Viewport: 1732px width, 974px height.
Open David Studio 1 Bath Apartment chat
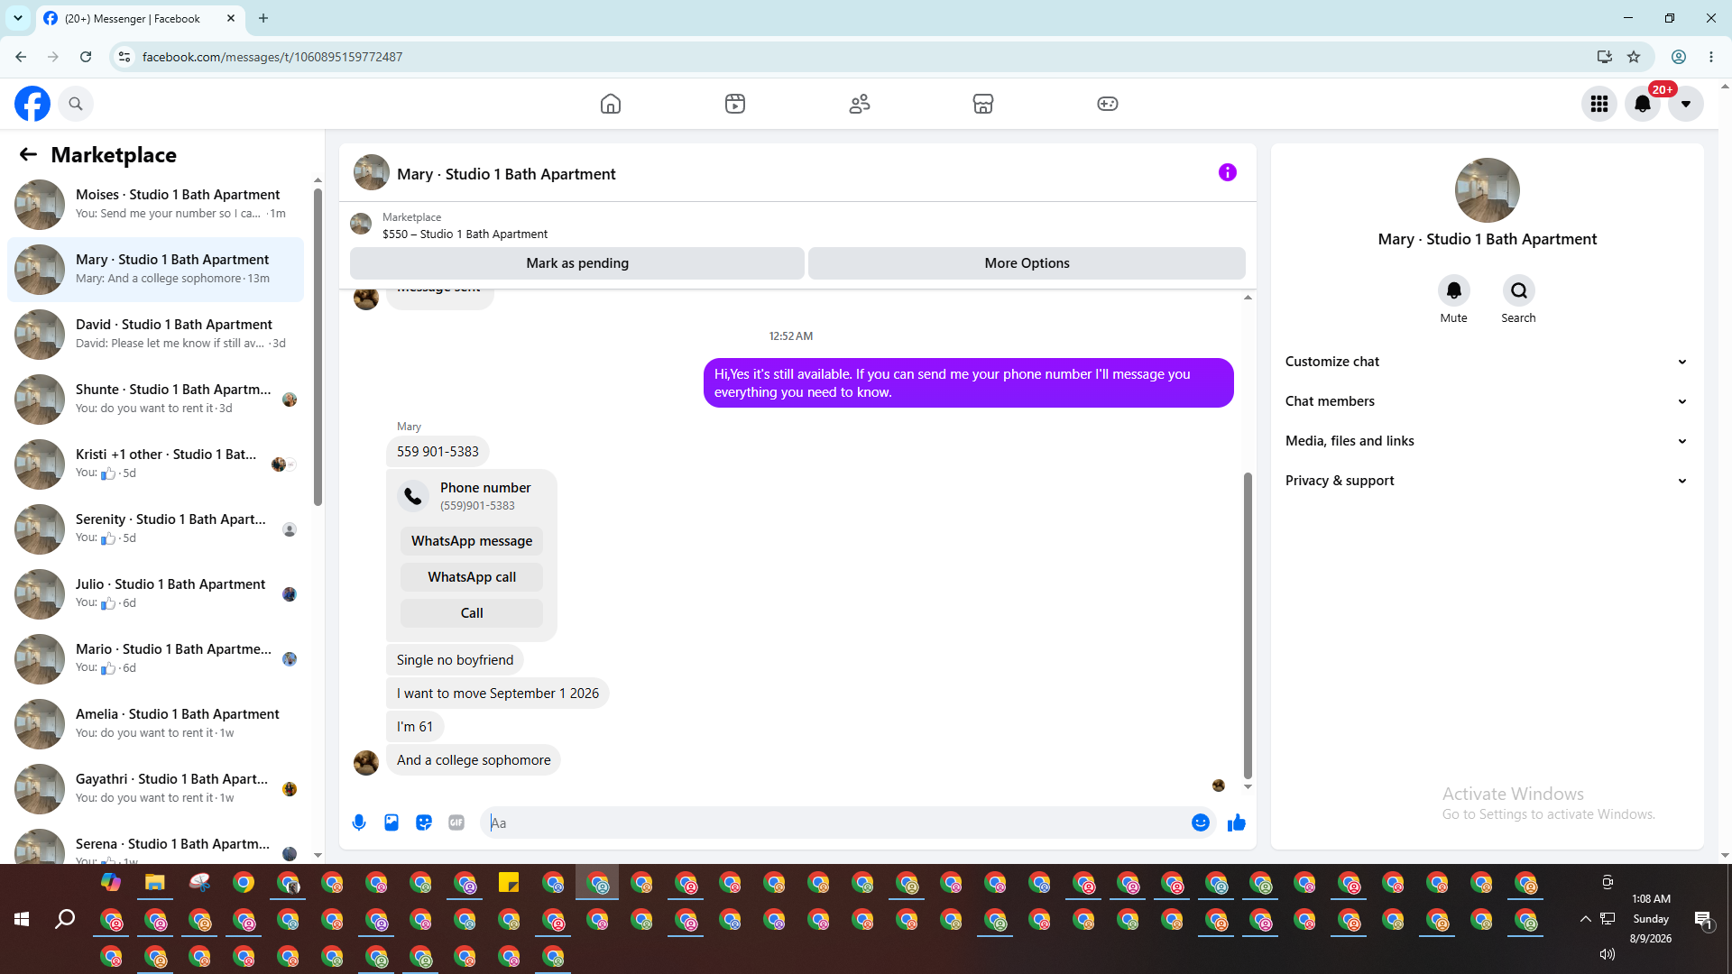click(x=155, y=334)
